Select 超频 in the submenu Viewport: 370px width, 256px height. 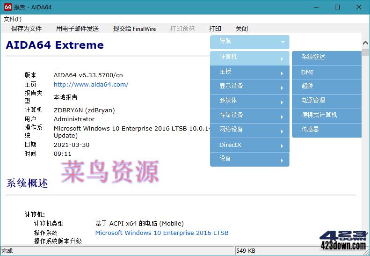pyautogui.click(x=326, y=87)
